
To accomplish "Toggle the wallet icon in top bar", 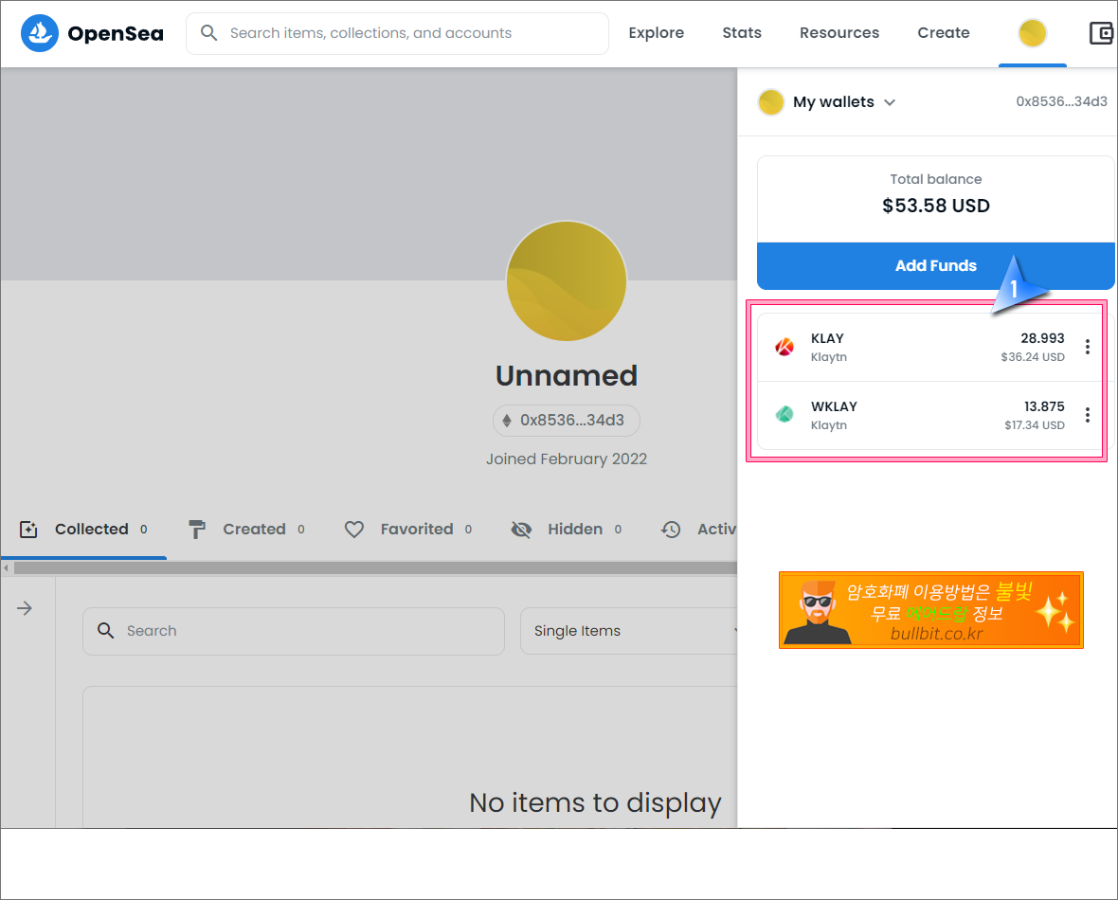I will (1102, 33).
